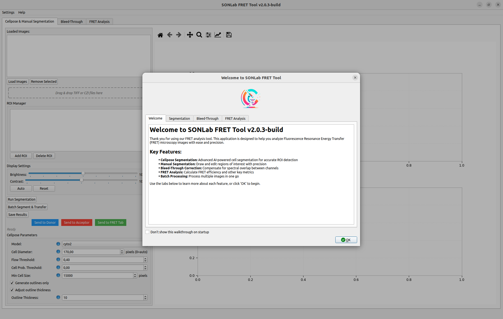Viewport: 503px width, 319px height.
Task: Close the Welcome dialog with X
Action: (x=355, y=78)
